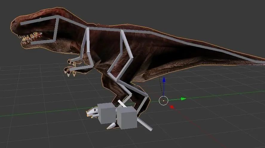This screenshot has width=265, height=148.
Task: Select the neck bone behind the skull
Action: tap(73, 22)
